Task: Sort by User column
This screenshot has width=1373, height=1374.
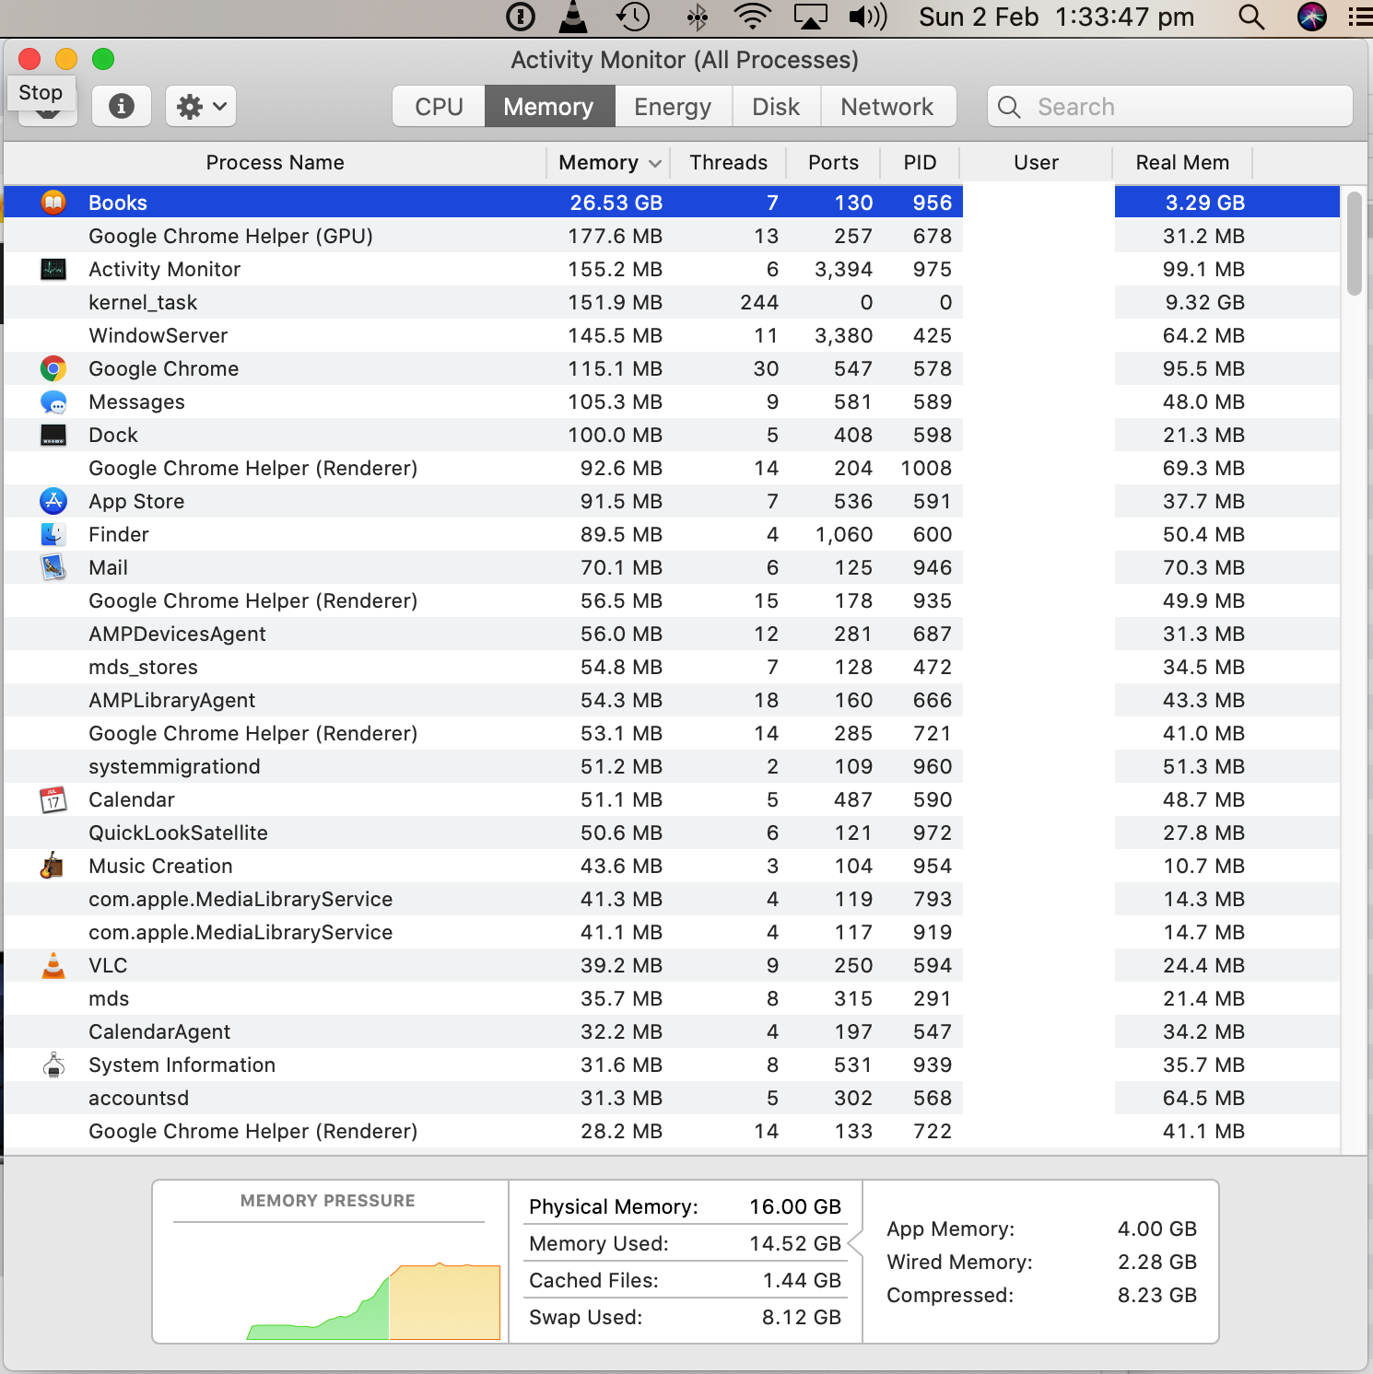Action: tap(1036, 162)
